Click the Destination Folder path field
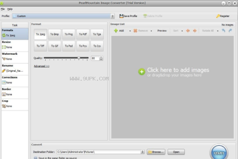The width and height of the screenshot is (238, 159). [x=99, y=152]
